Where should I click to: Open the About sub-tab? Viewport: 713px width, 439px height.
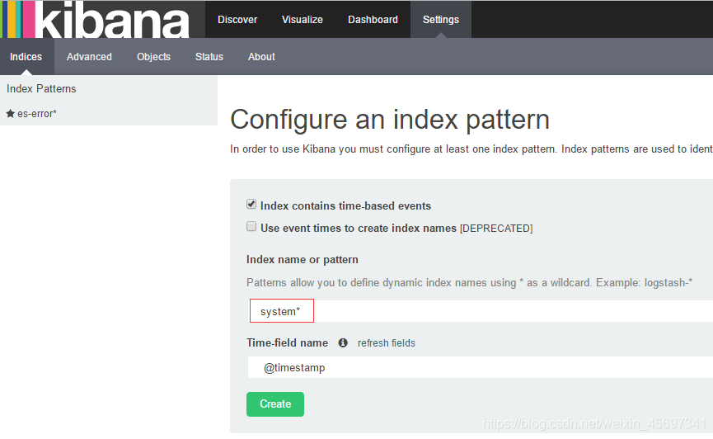(x=261, y=56)
